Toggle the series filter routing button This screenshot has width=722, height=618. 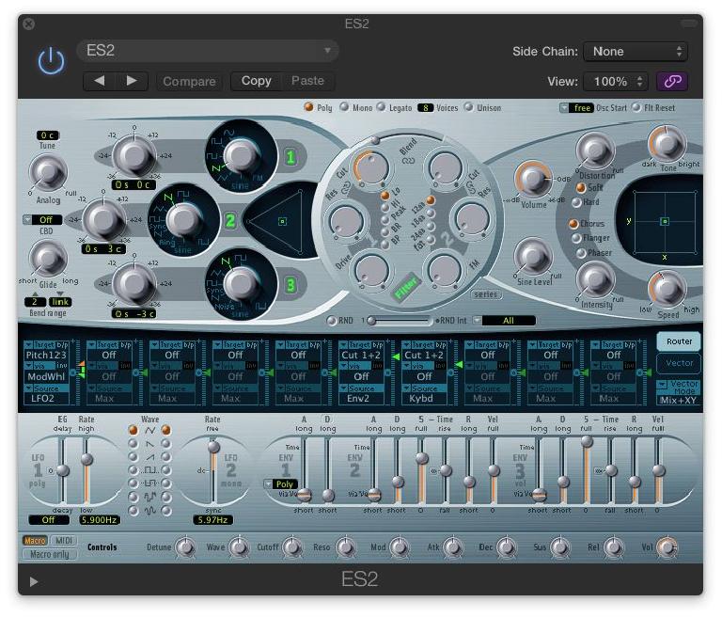coord(486,294)
